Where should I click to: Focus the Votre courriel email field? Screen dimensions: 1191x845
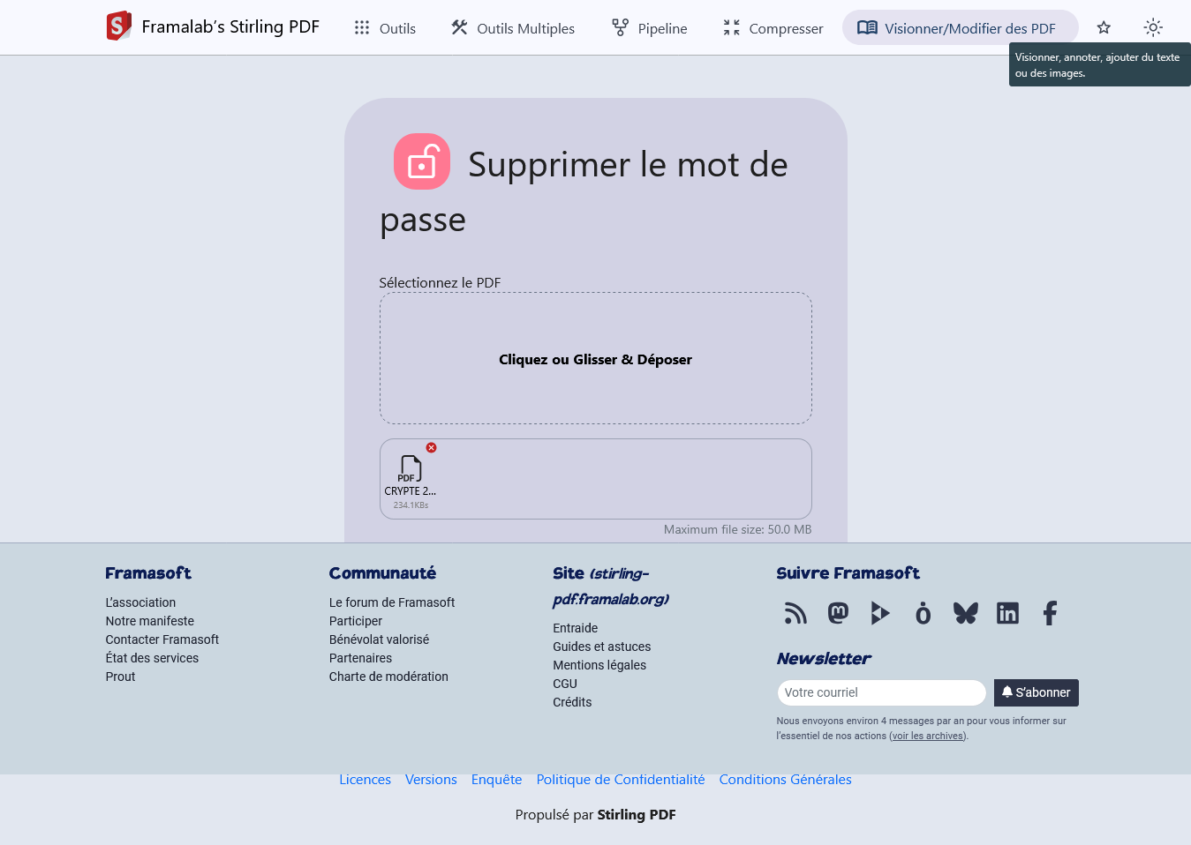point(881,692)
